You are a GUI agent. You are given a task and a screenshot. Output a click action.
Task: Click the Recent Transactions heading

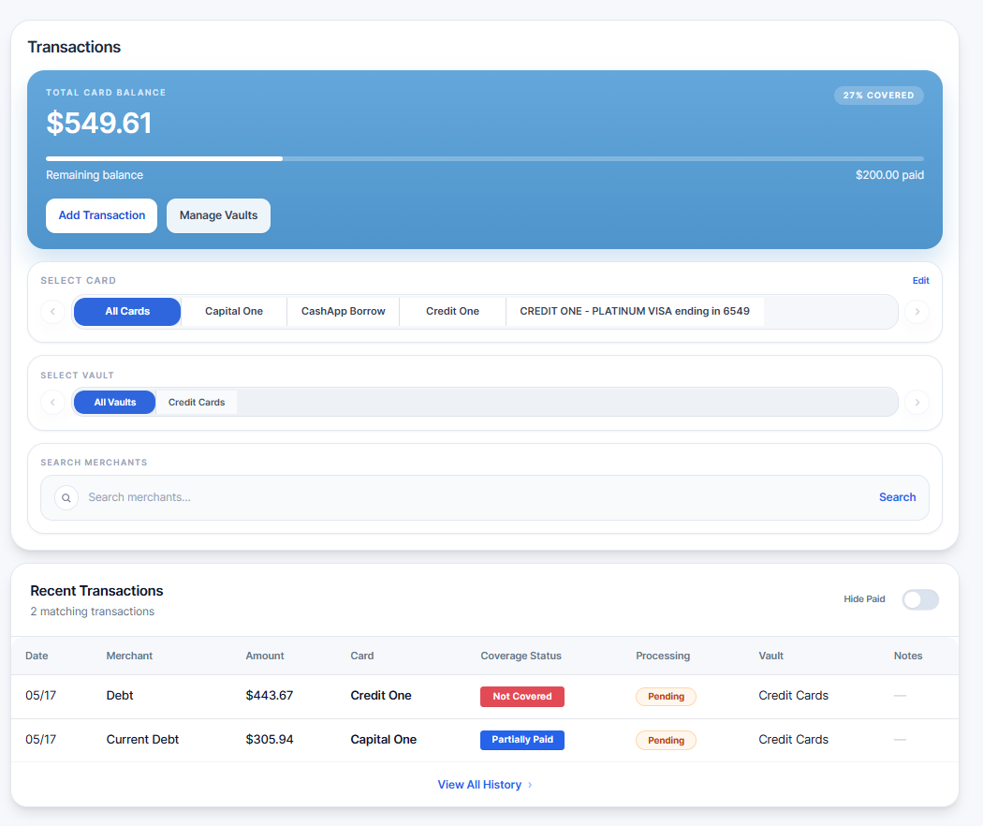[x=96, y=591]
